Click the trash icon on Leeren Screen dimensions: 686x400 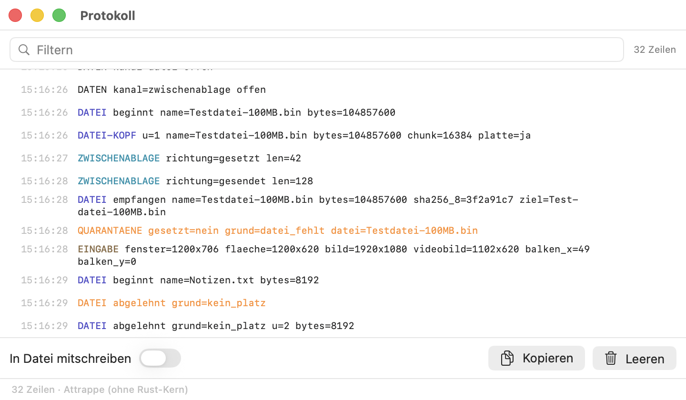pyautogui.click(x=611, y=358)
